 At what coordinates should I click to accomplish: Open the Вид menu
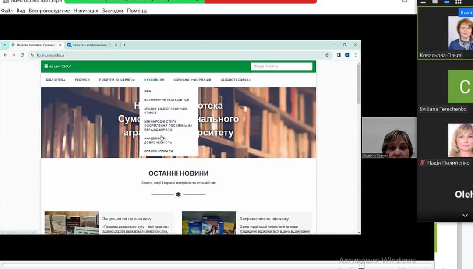point(21,11)
